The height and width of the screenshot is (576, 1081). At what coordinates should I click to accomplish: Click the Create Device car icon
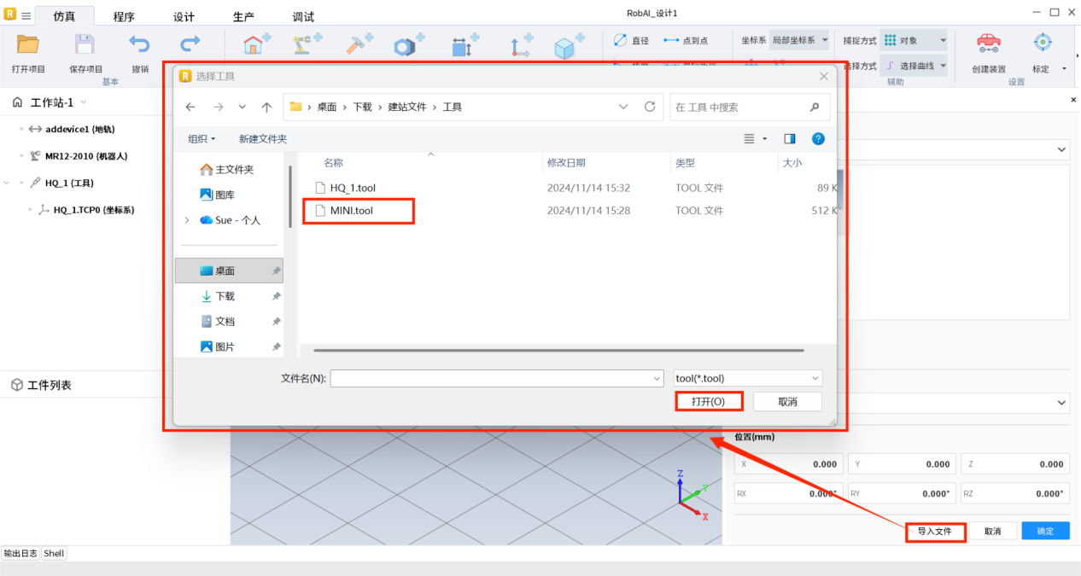(x=988, y=44)
